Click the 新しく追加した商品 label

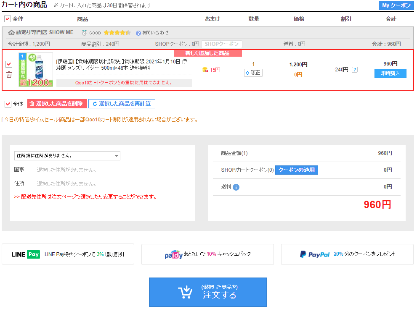pos(208,53)
